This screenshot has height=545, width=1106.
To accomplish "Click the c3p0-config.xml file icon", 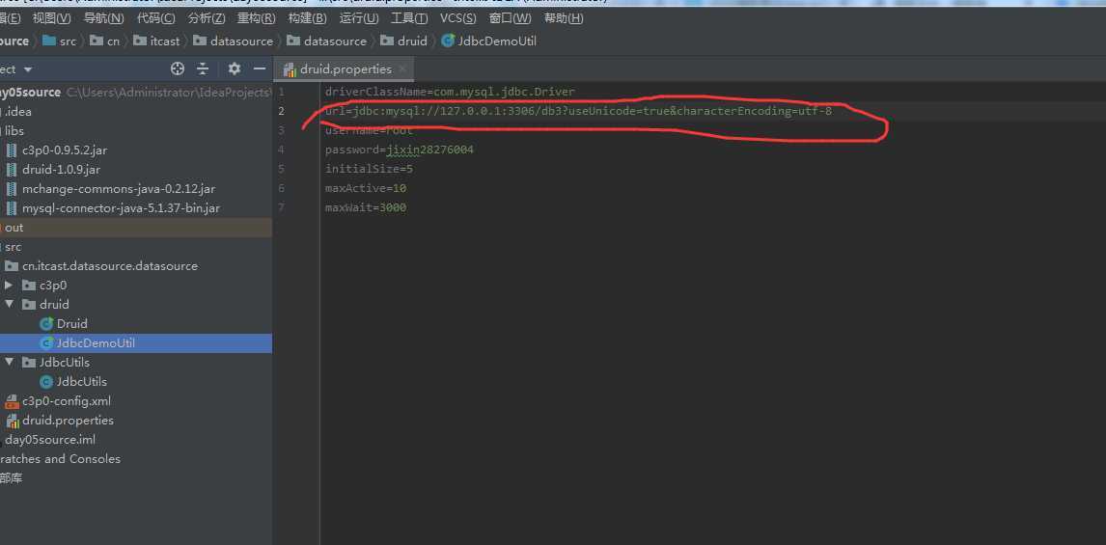I will pos(12,402).
